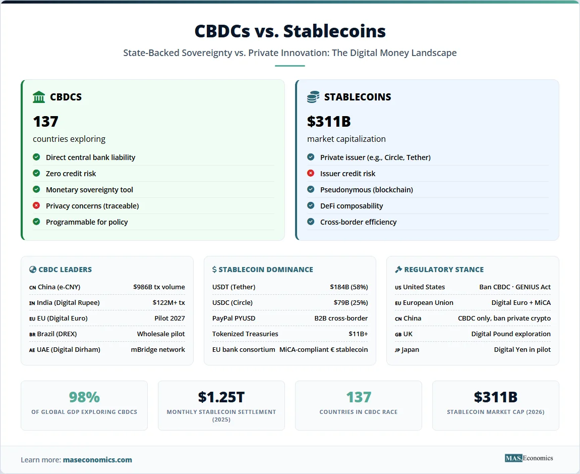Click the gavel icon by REGULATORY STANCE
Viewport: 580px width, 474px height.
click(x=398, y=270)
